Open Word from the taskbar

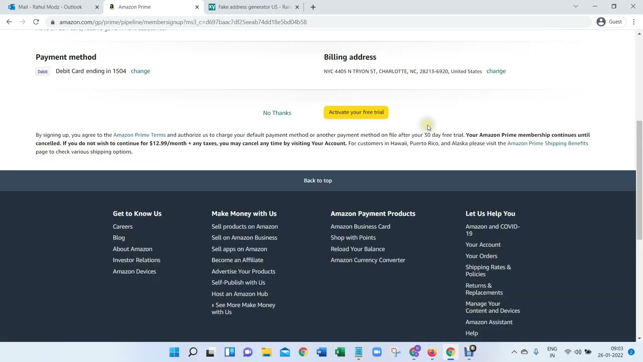pyautogui.click(x=321, y=352)
